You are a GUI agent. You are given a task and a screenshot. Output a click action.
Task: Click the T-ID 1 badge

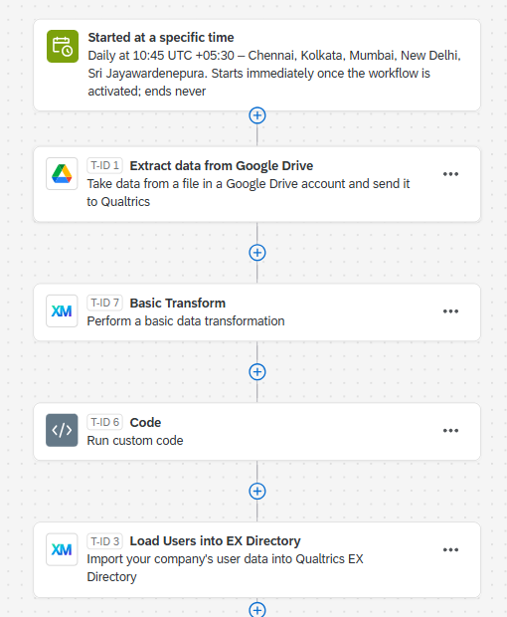pos(105,165)
